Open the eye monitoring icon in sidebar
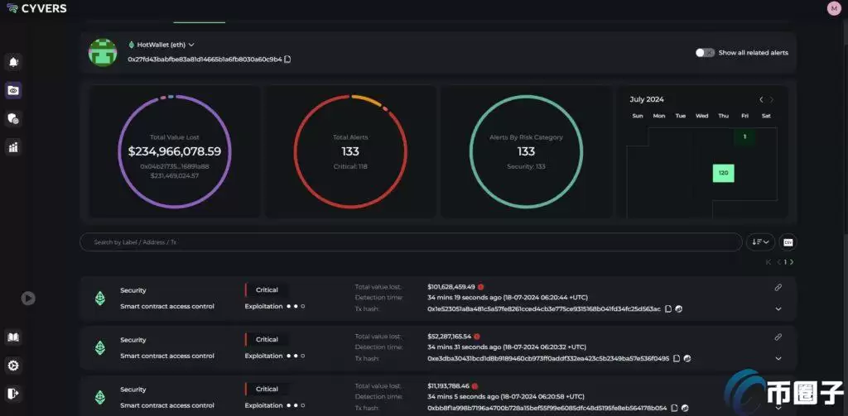The height and width of the screenshot is (416, 848). 13,90
